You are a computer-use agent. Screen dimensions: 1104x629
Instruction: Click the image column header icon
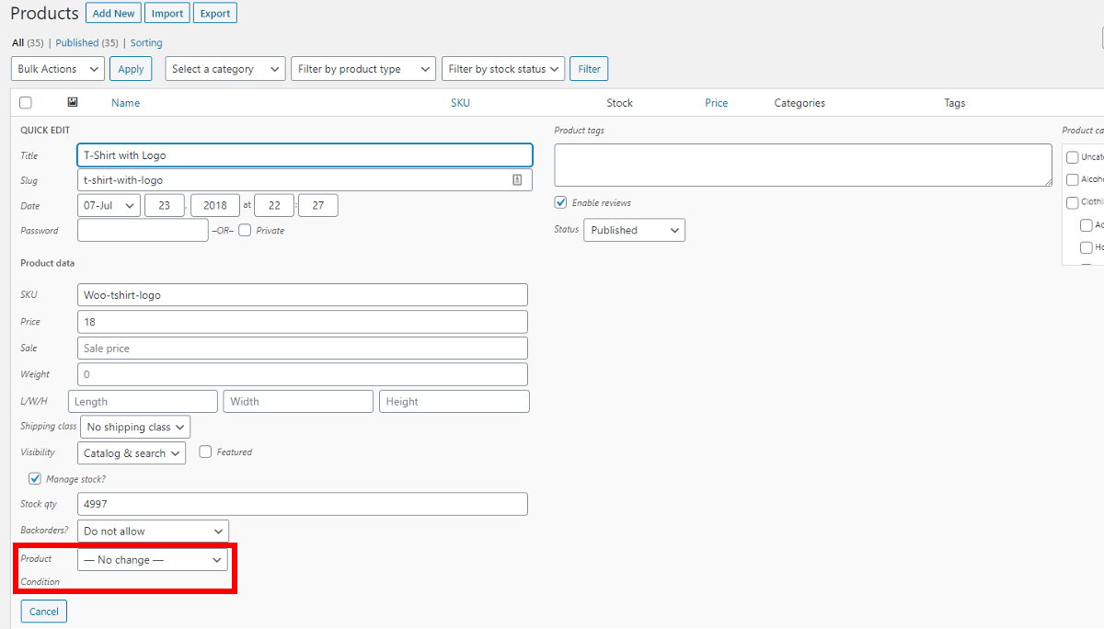(72, 102)
